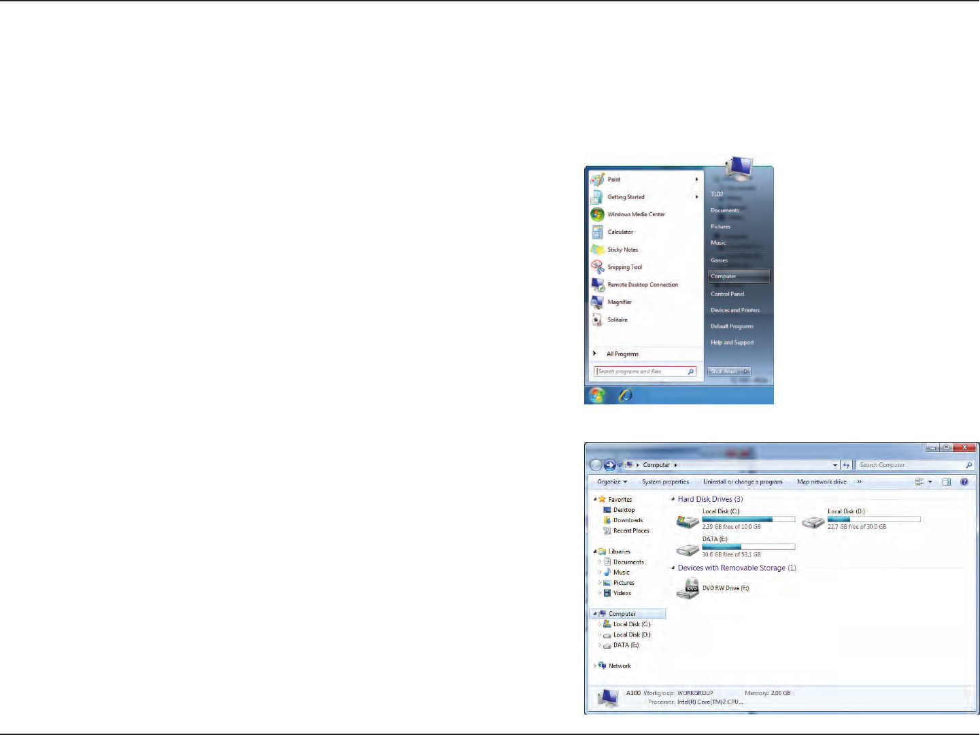Show the preview pane icon
The height and width of the screenshot is (735, 980).
(x=946, y=482)
